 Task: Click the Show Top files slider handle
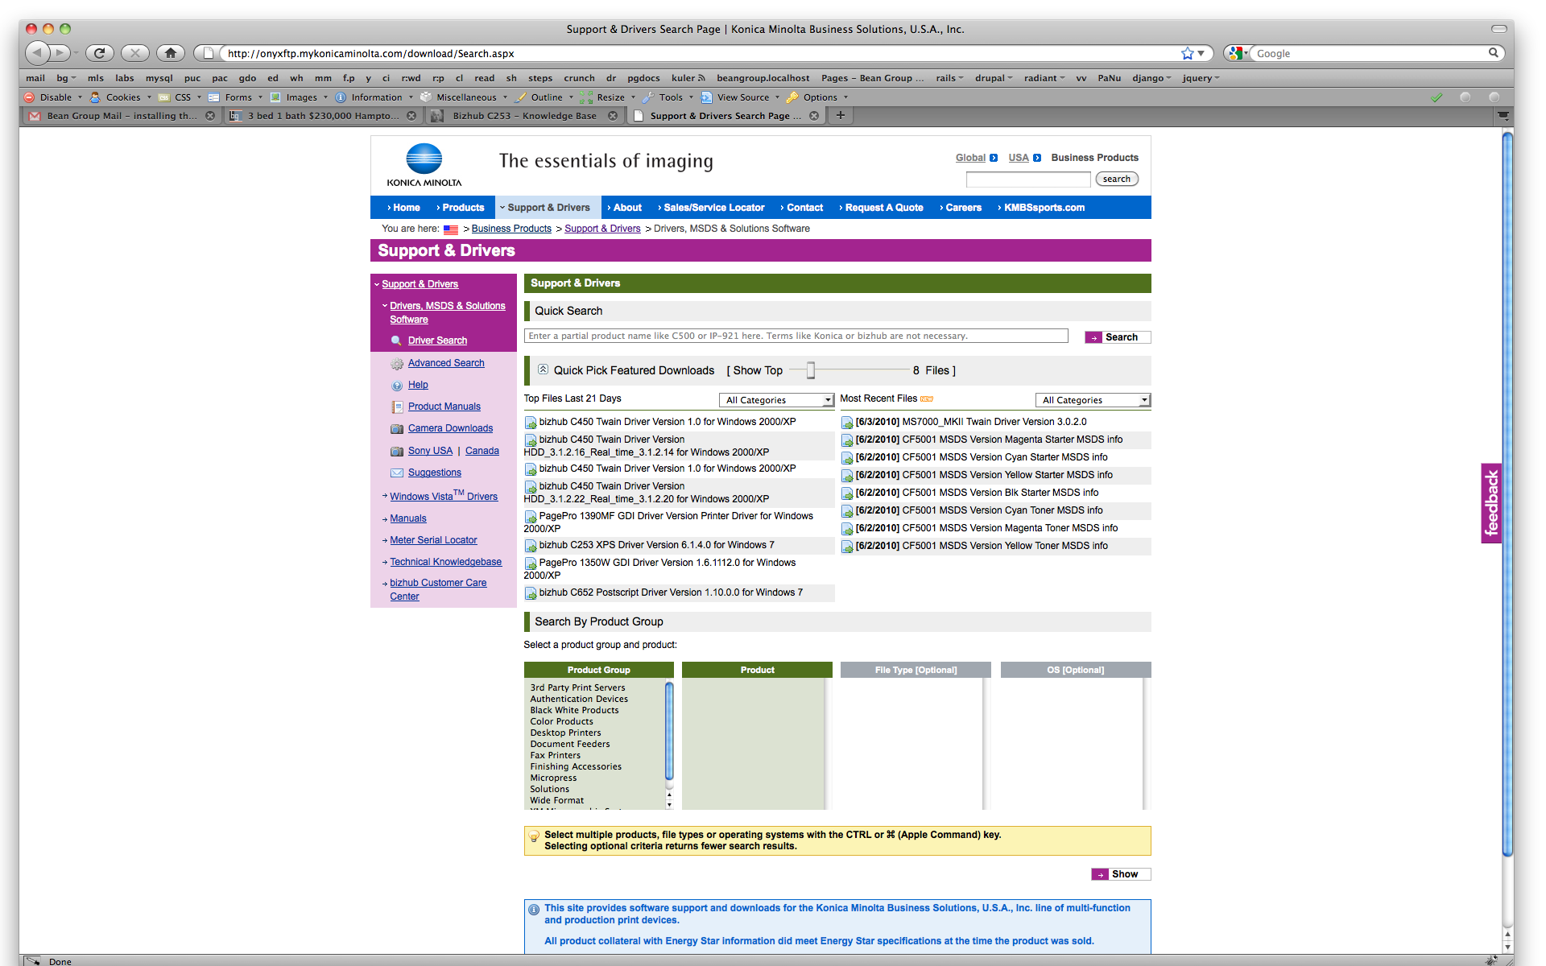pyautogui.click(x=811, y=370)
